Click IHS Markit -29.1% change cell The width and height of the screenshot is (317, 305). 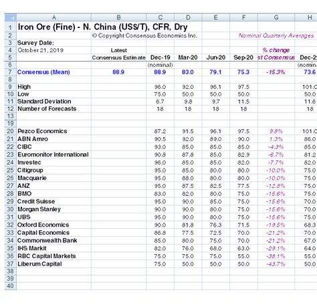[x=276, y=248]
